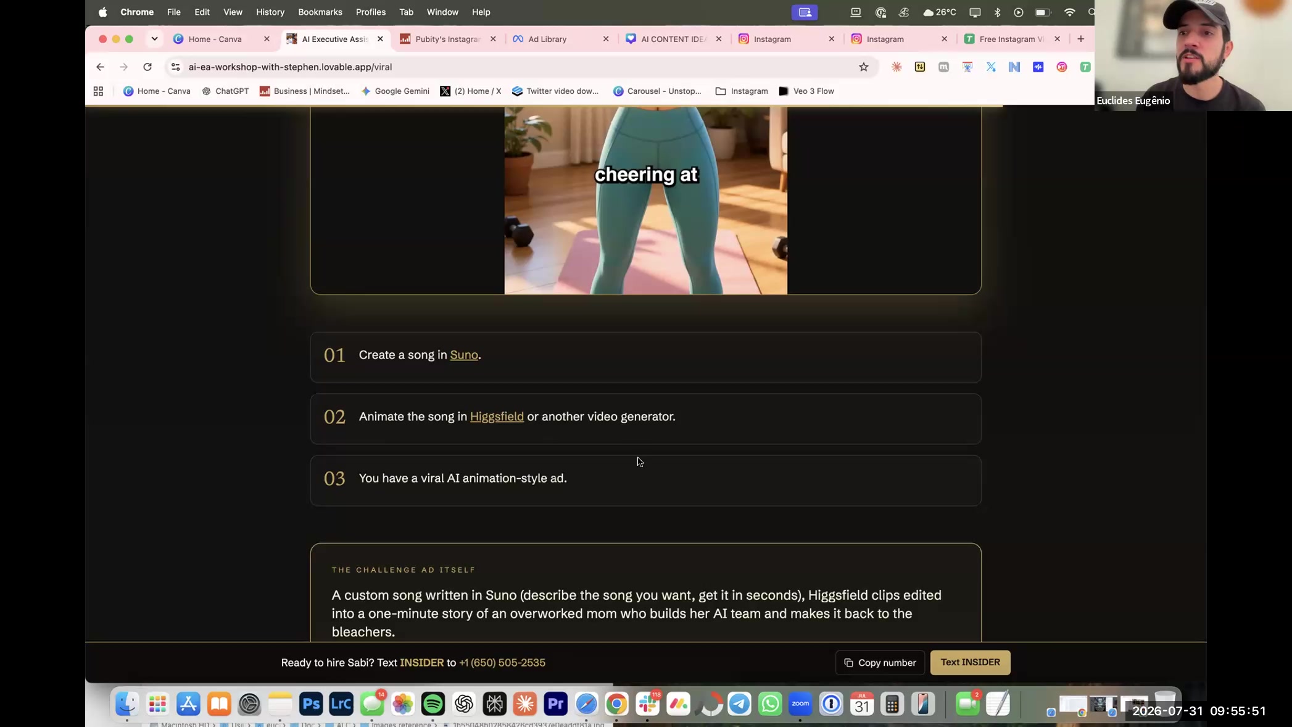This screenshot has height=727, width=1292.
Task: Open the Window menu
Action: (442, 12)
